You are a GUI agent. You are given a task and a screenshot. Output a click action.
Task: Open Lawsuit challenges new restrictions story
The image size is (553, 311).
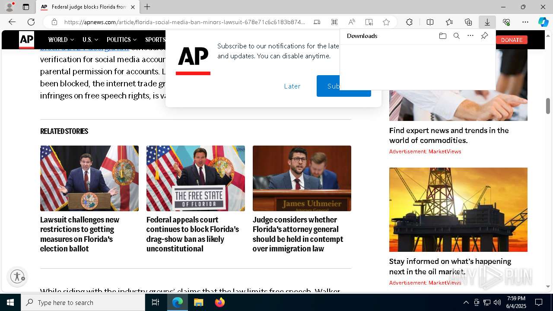80,234
